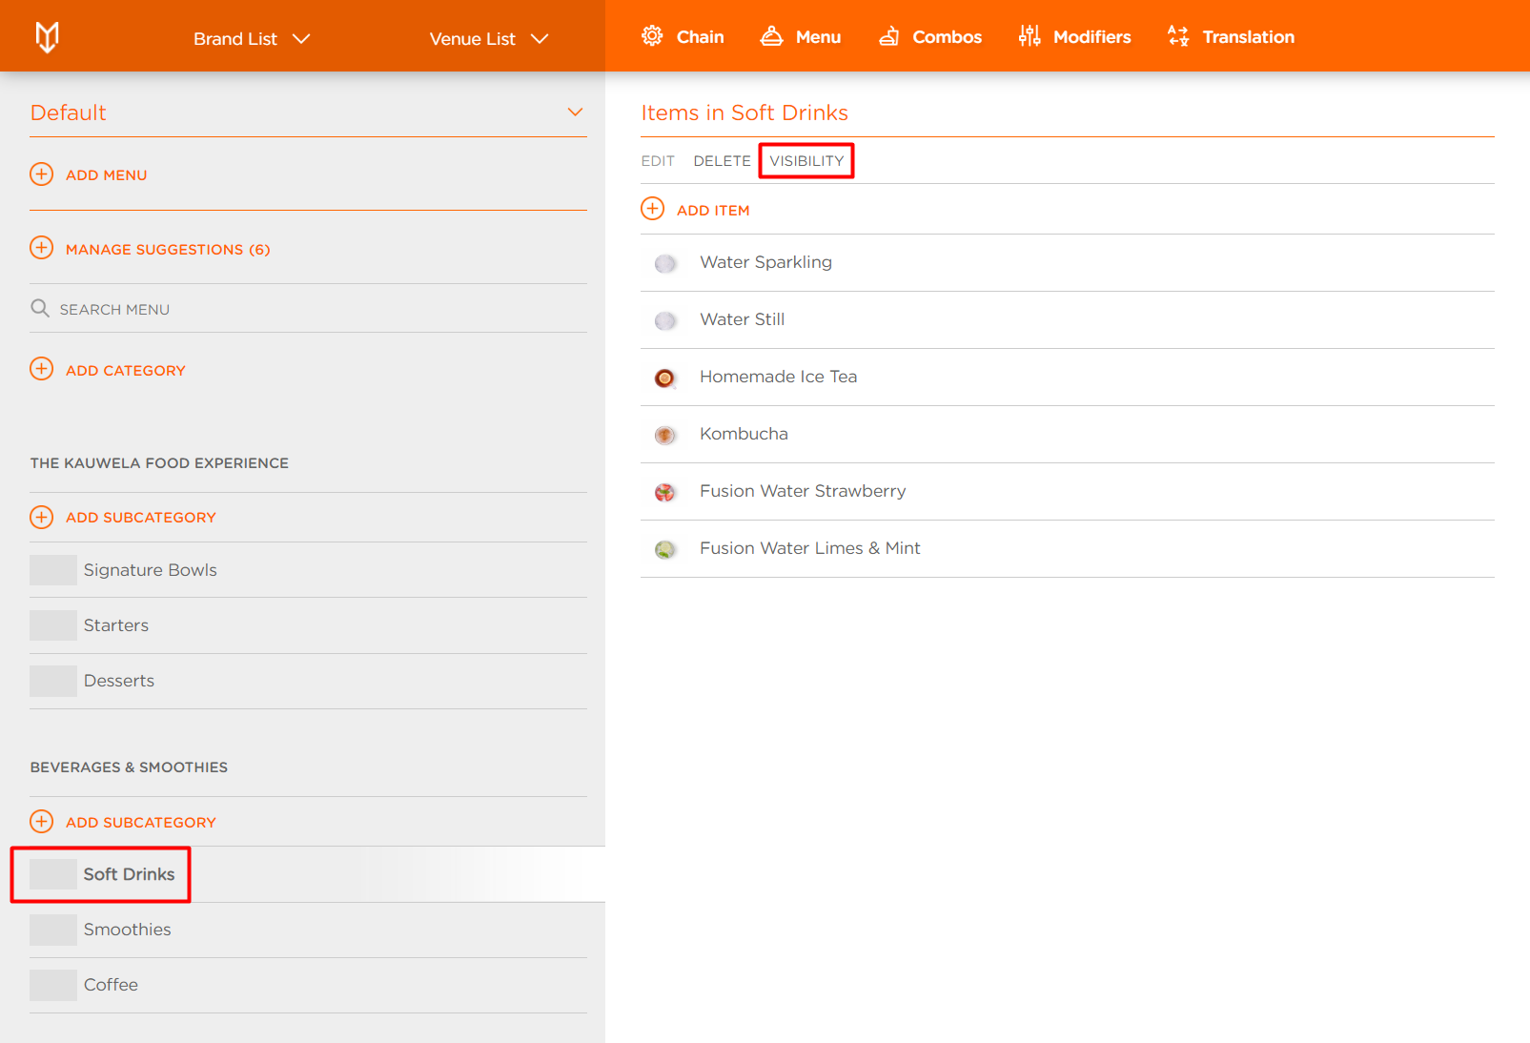Click plus icon for Kauwela Add Subcategory

[x=42, y=517]
